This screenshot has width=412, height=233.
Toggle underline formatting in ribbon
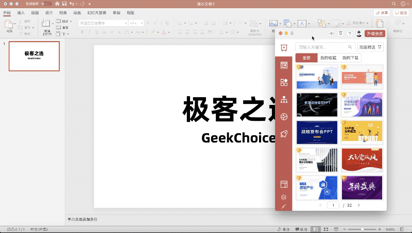(97, 32)
